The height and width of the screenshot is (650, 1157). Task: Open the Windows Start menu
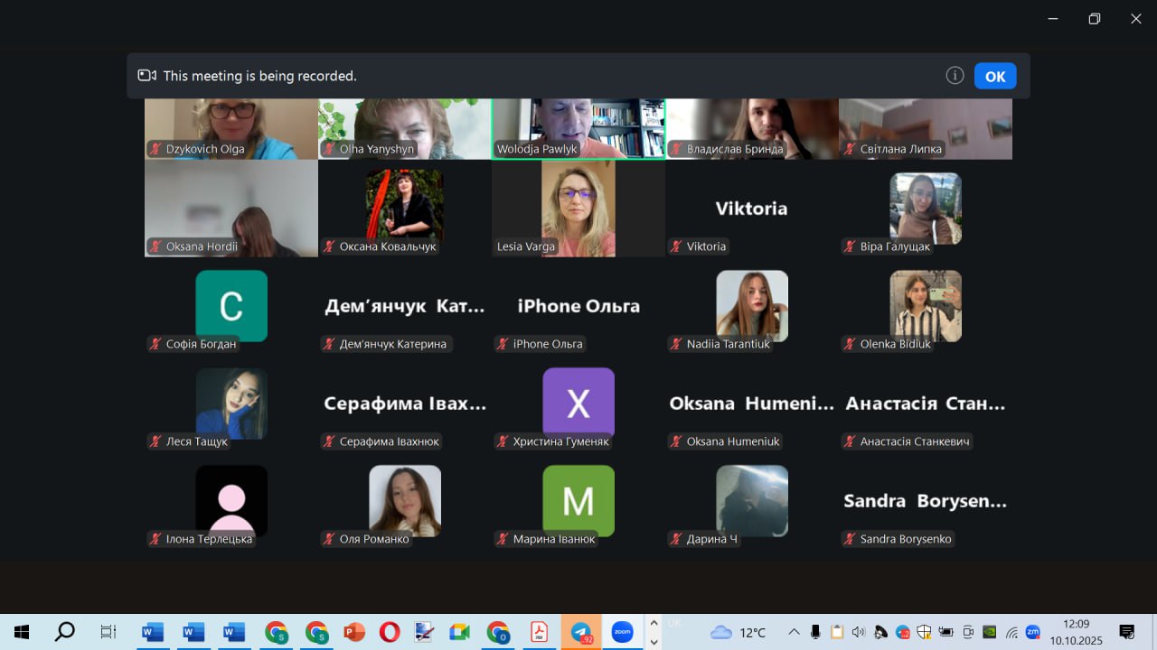(22, 632)
